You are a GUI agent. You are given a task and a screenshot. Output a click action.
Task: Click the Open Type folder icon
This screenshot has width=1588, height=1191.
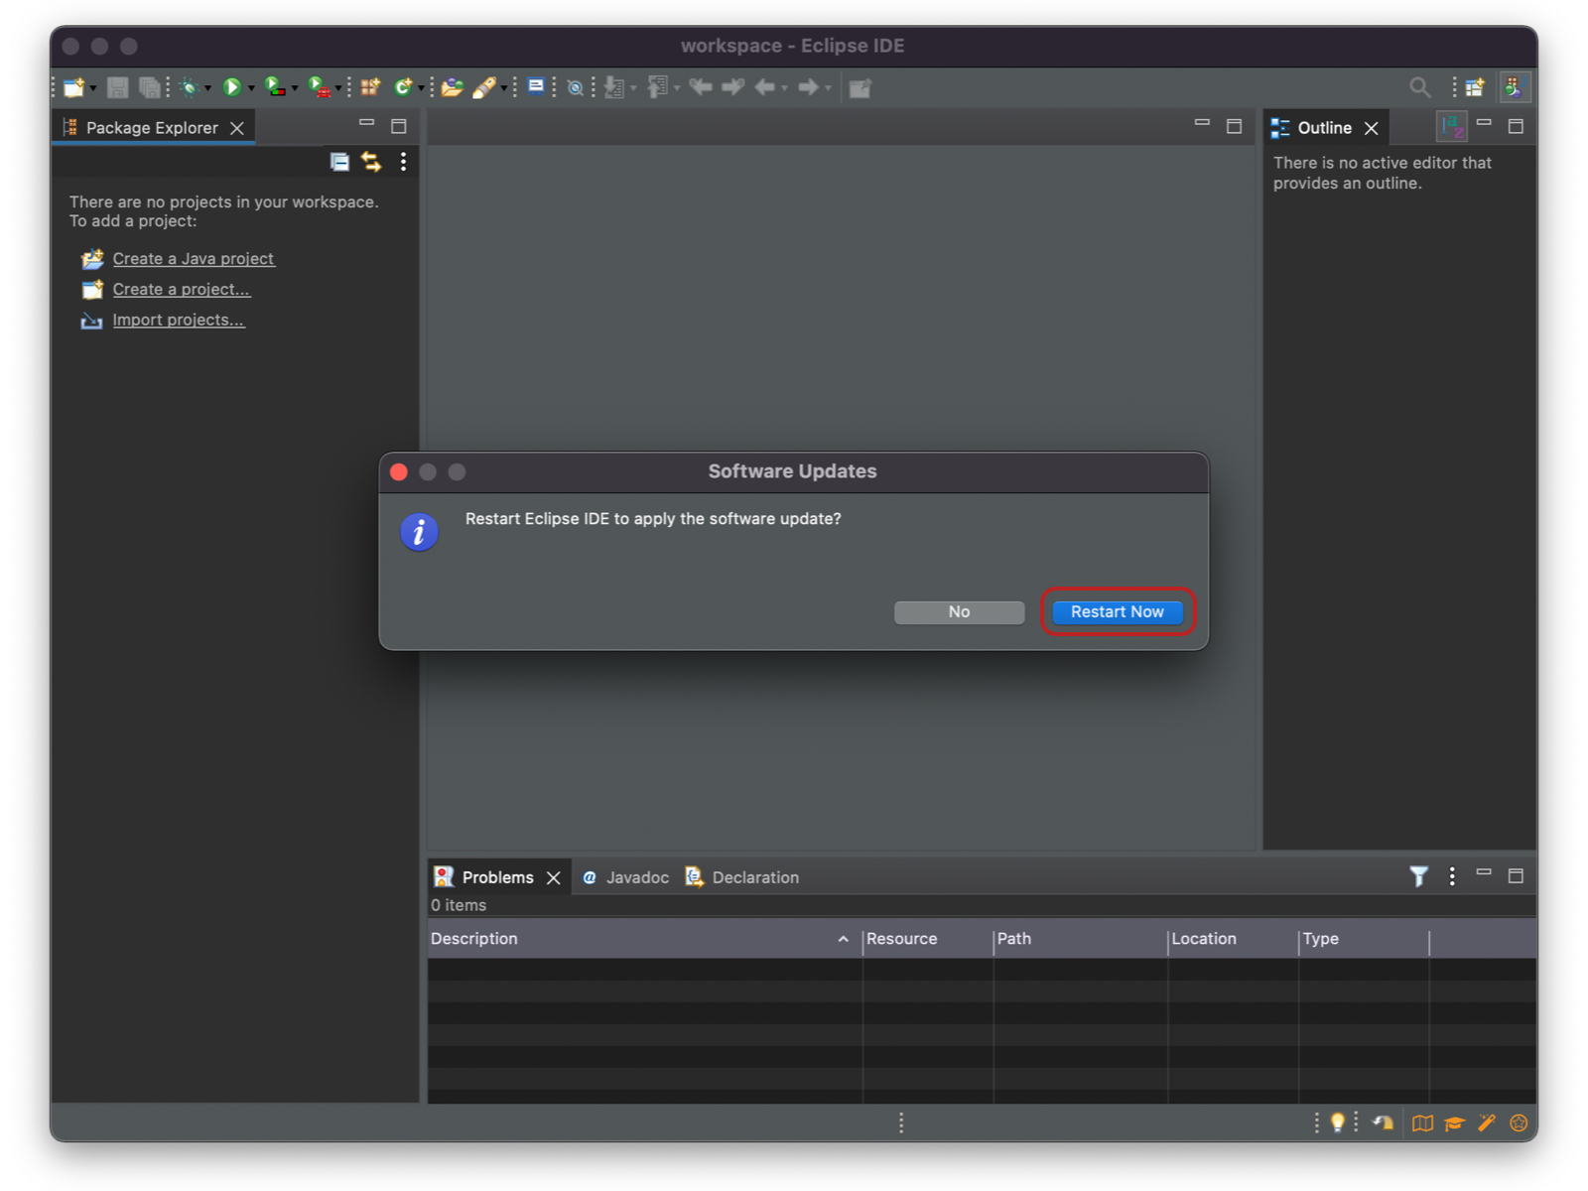pos(453,87)
